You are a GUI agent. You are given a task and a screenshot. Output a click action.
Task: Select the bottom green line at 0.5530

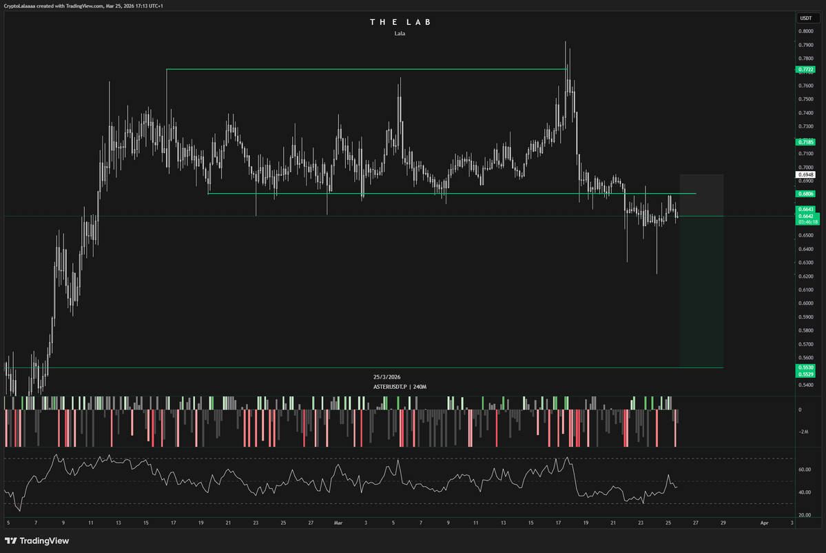coord(364,368)
